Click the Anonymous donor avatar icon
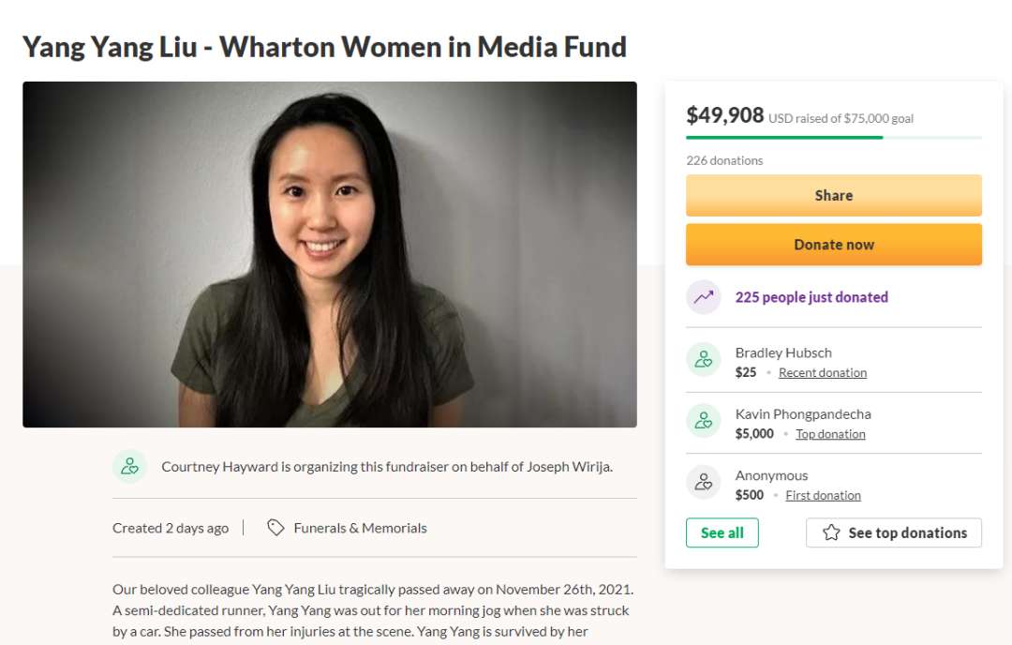The image size is (1012, 645). [x=703, y=483]
